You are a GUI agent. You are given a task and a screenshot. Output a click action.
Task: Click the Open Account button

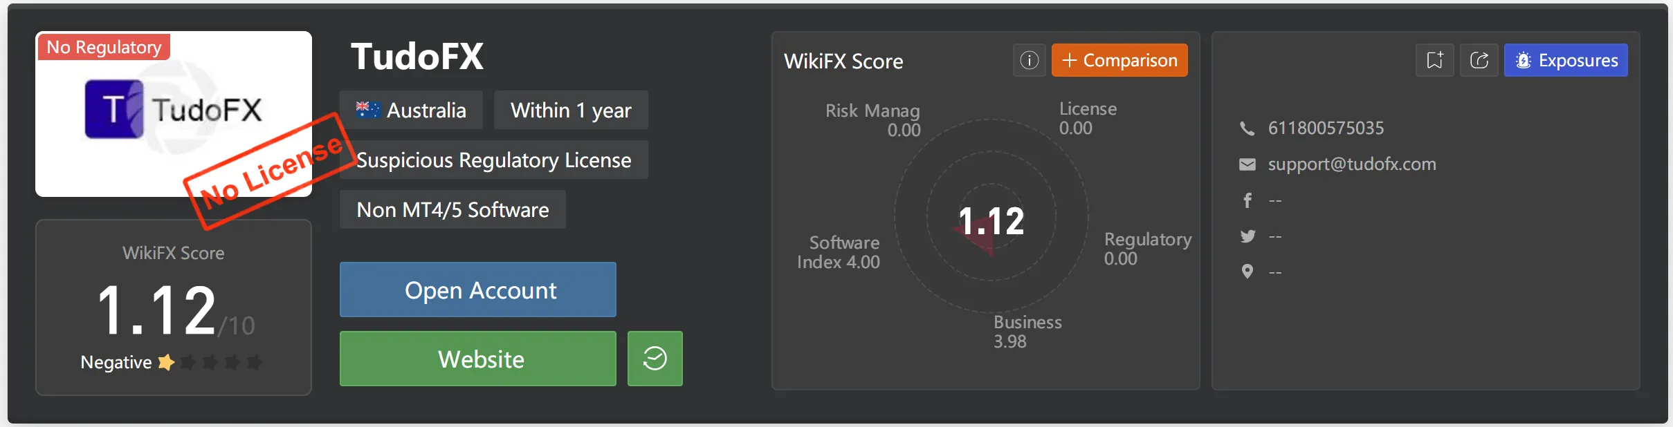(478, 290)
